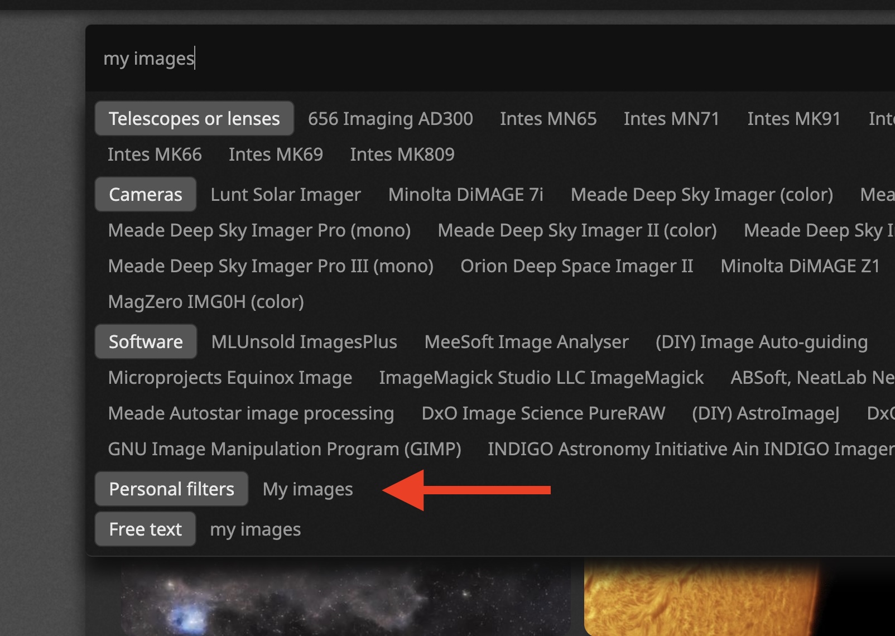The image size is (895, 636).
Task: Choose Intes MK809 suggestion
Action: coord(402,154)
